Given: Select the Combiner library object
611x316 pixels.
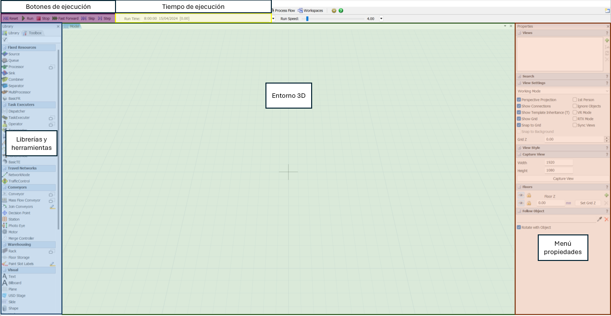Looking at the screenshot, I should pos(16,80).
